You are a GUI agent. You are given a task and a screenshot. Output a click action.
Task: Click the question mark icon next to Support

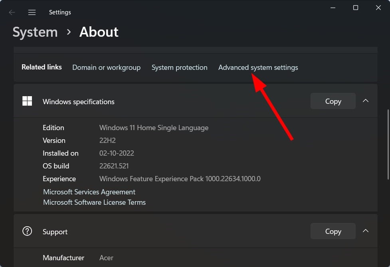[27, 231]
